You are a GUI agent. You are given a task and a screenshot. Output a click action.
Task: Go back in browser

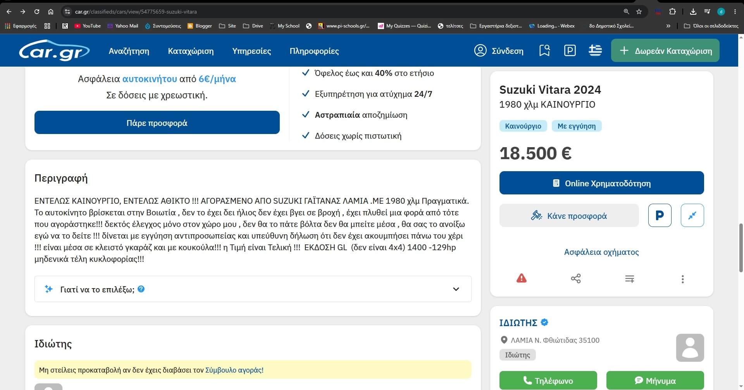[x=9, y=12]
